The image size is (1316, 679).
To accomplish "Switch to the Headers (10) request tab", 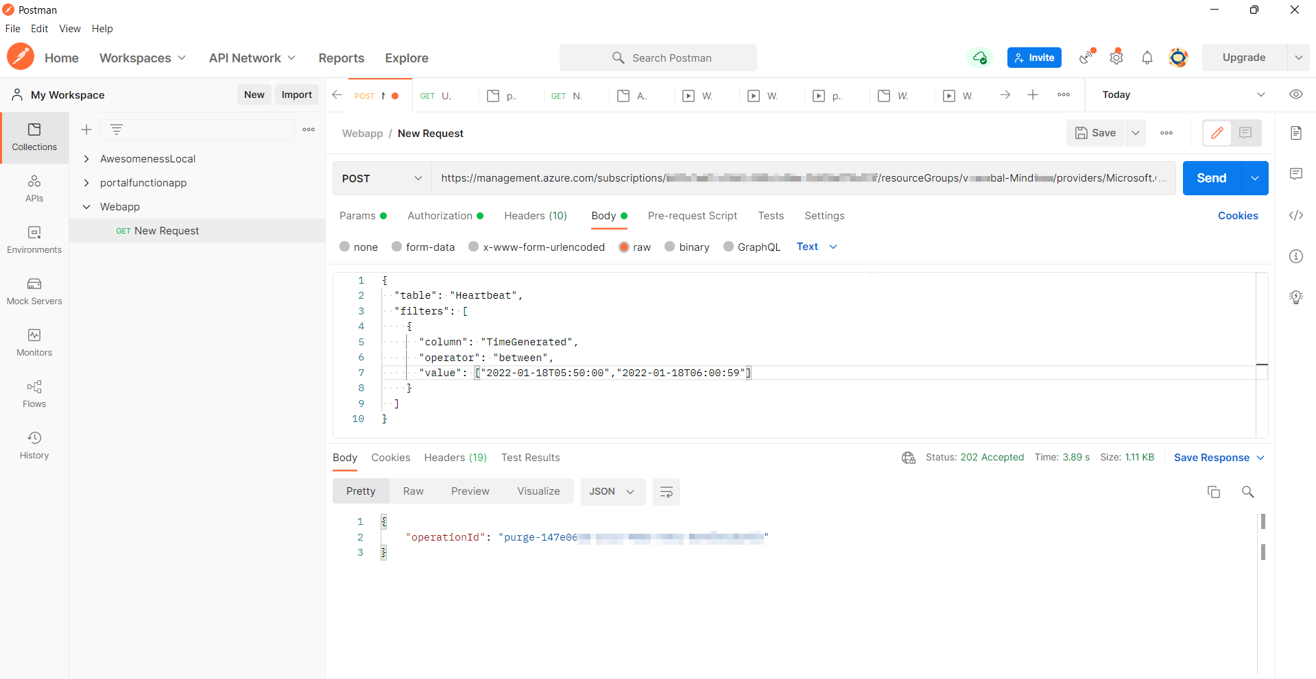I will point(536,216).
